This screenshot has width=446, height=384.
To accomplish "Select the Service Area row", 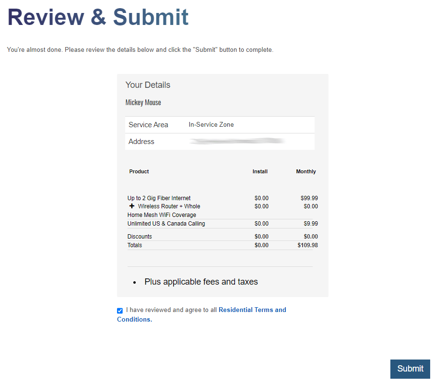I will [x=148, y=124].
